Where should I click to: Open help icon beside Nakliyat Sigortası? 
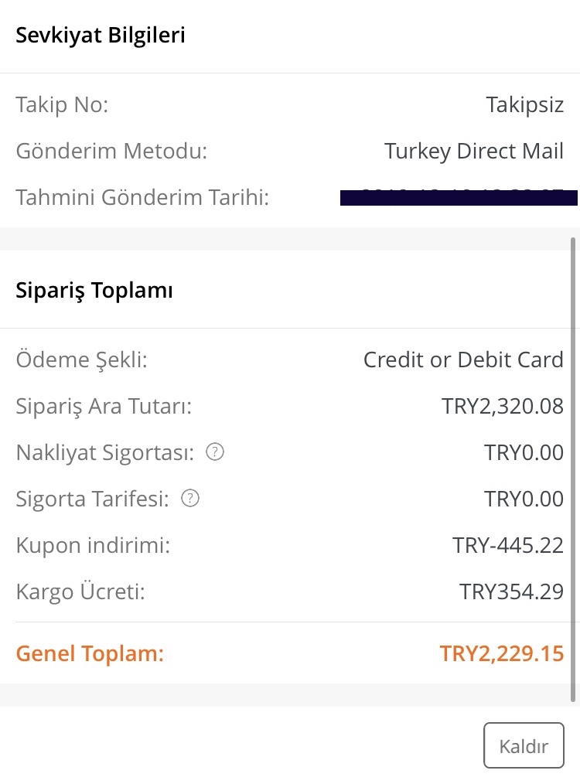(x=215, y=452)
